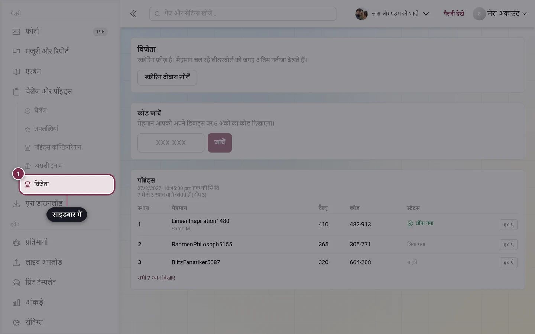Image resolution: width=535 pixels, height=334 pixels.
Task: Click the icon beside पॉइंट्स कॉन्फ़िगरेशन
Action: tap(27, 148)
